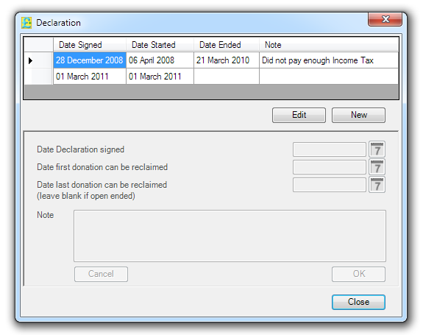Sort by the Date Signed column header
Viewport: 423px width, 335px height.
click(x=90, y=45)
